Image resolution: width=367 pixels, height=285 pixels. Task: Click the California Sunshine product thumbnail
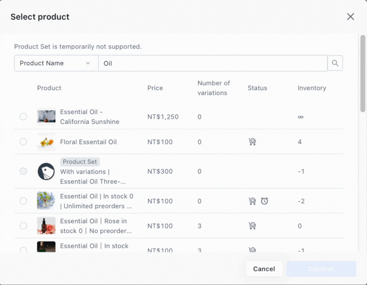[46, 116]
